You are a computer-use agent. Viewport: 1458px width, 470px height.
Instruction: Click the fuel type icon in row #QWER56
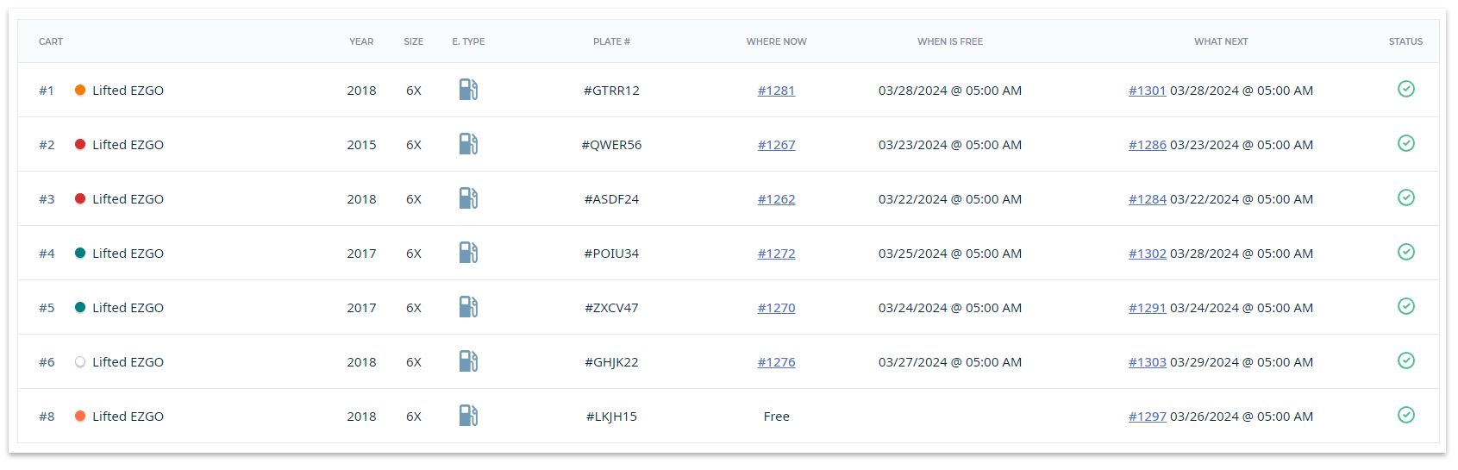click(468, 144)
